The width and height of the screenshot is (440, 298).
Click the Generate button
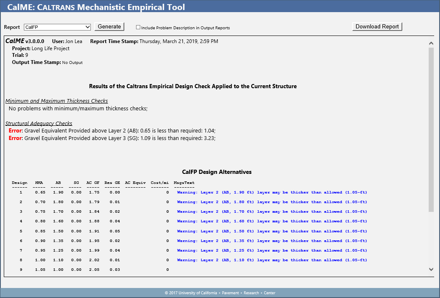coord(109,27)
